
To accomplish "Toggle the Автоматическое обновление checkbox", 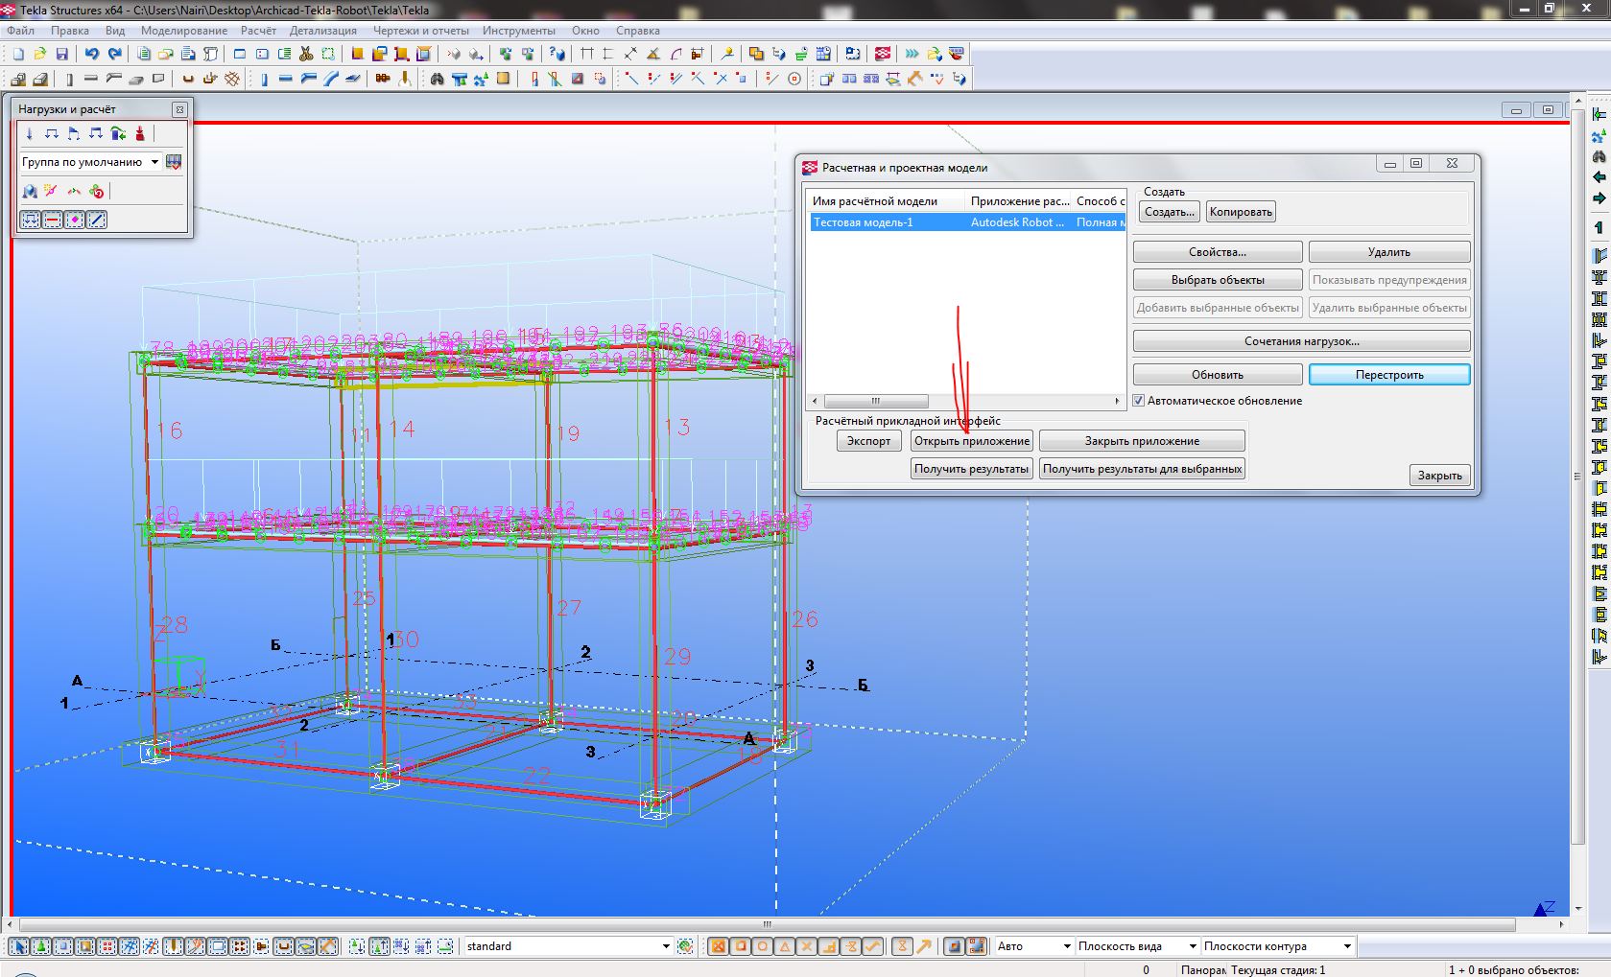I will click(x=1139, y=401).
